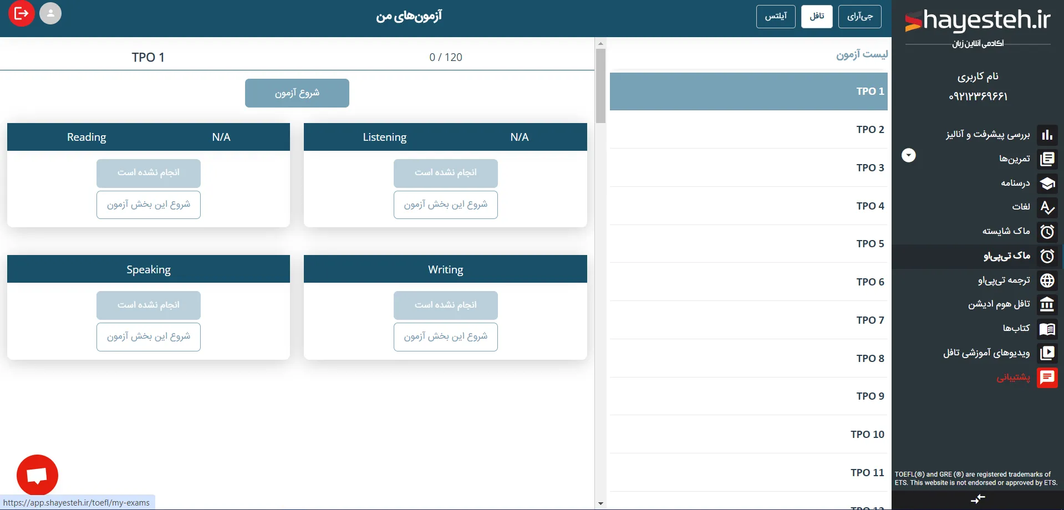Expand the تمرین‌ها submenu arrow
The height and width of the screenshot is (510, 1064).
click(x=908, y=155)
